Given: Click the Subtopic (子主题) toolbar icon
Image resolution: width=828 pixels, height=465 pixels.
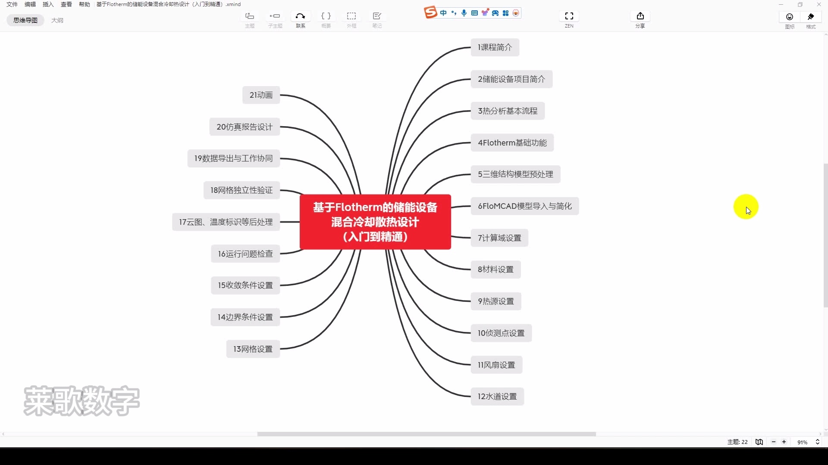Looking at the screenshot, I should click(x=275, y=16).
